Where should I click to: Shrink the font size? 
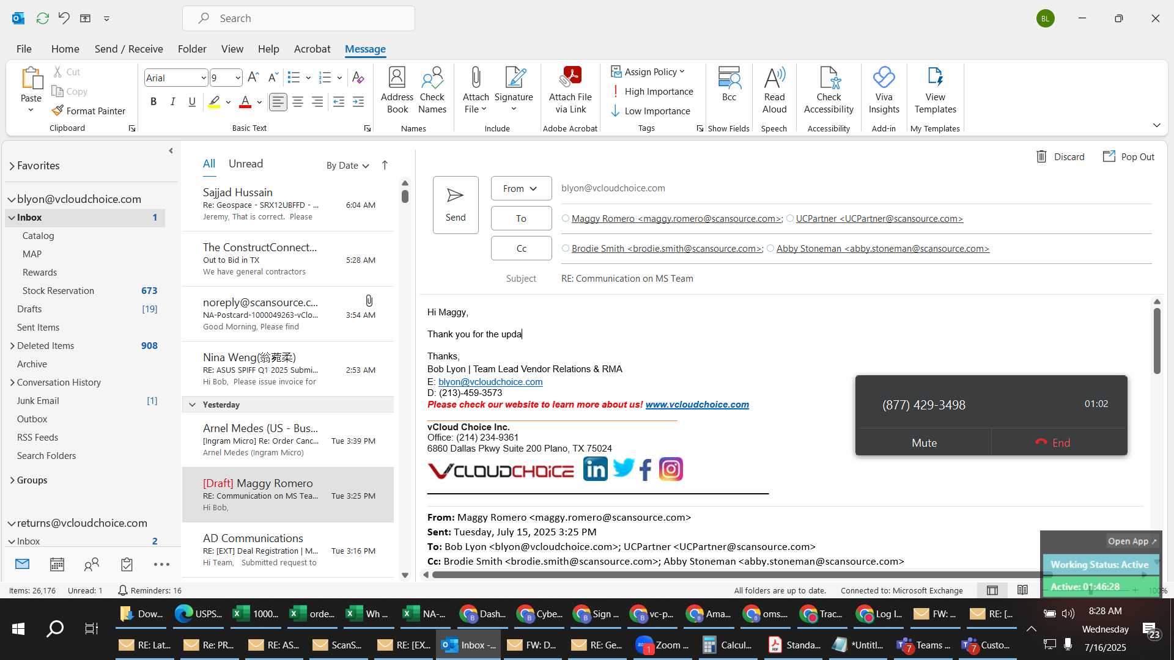tap(273, 78)
